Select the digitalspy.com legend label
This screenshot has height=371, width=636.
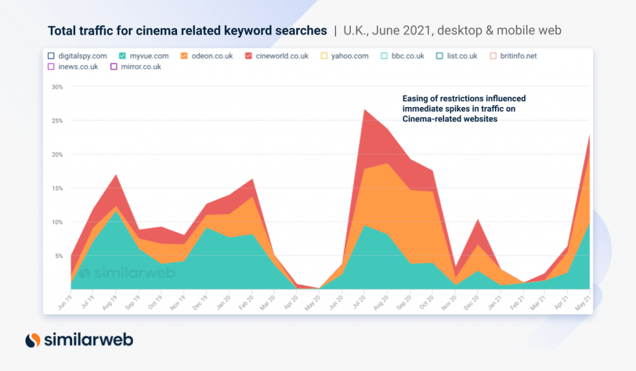83,56
